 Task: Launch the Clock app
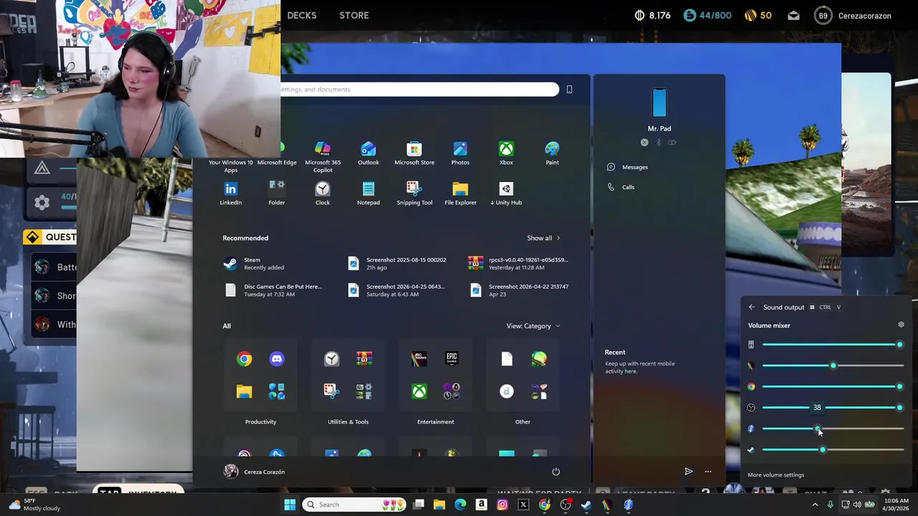click(x=323, y=193)
